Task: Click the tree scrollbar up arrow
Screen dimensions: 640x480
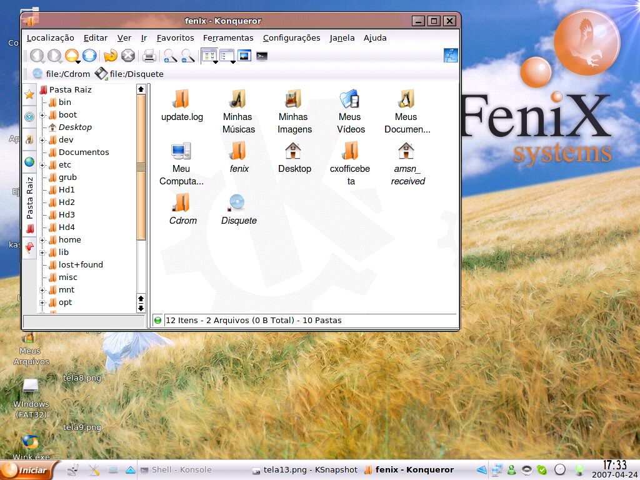Action: coord(141,89)
